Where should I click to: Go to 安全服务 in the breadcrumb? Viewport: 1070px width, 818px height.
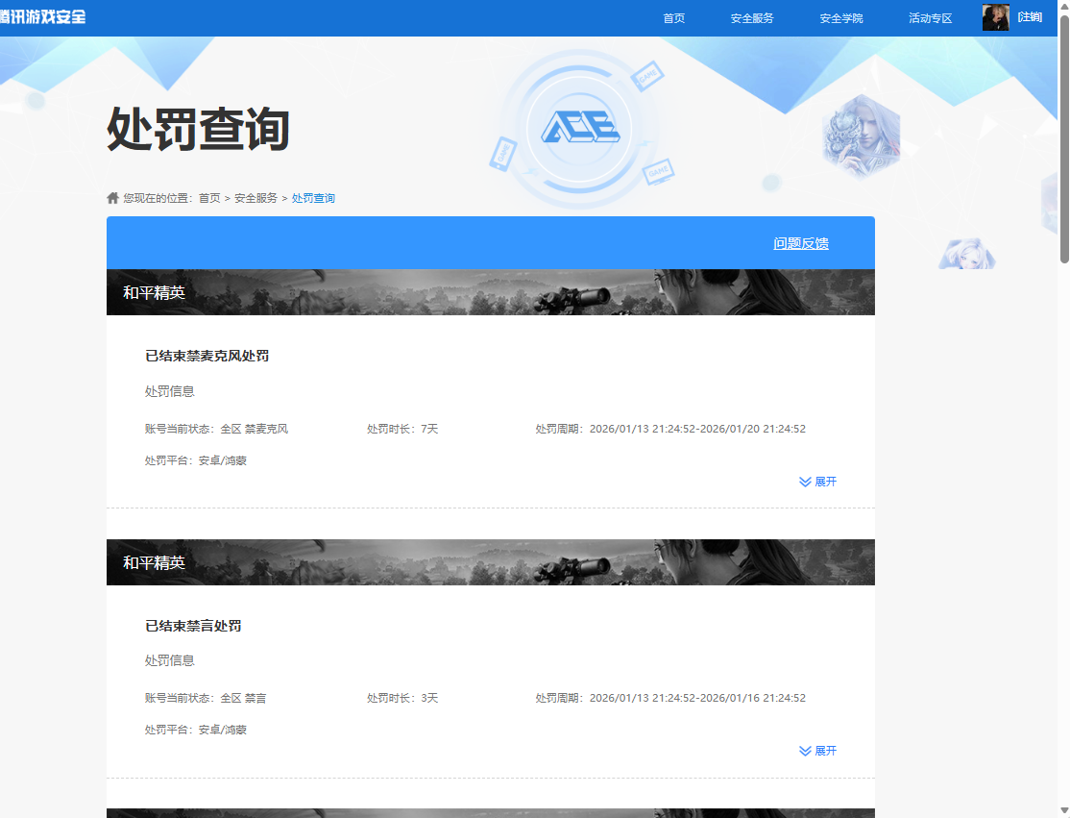[x=255, y=198]
